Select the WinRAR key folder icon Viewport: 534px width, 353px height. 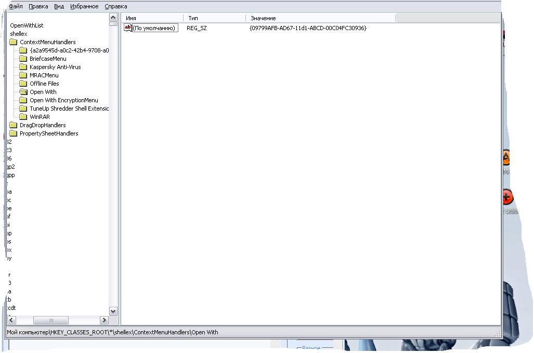click(23, 117)
